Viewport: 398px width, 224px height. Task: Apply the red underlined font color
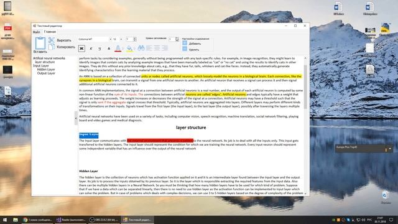118,49
